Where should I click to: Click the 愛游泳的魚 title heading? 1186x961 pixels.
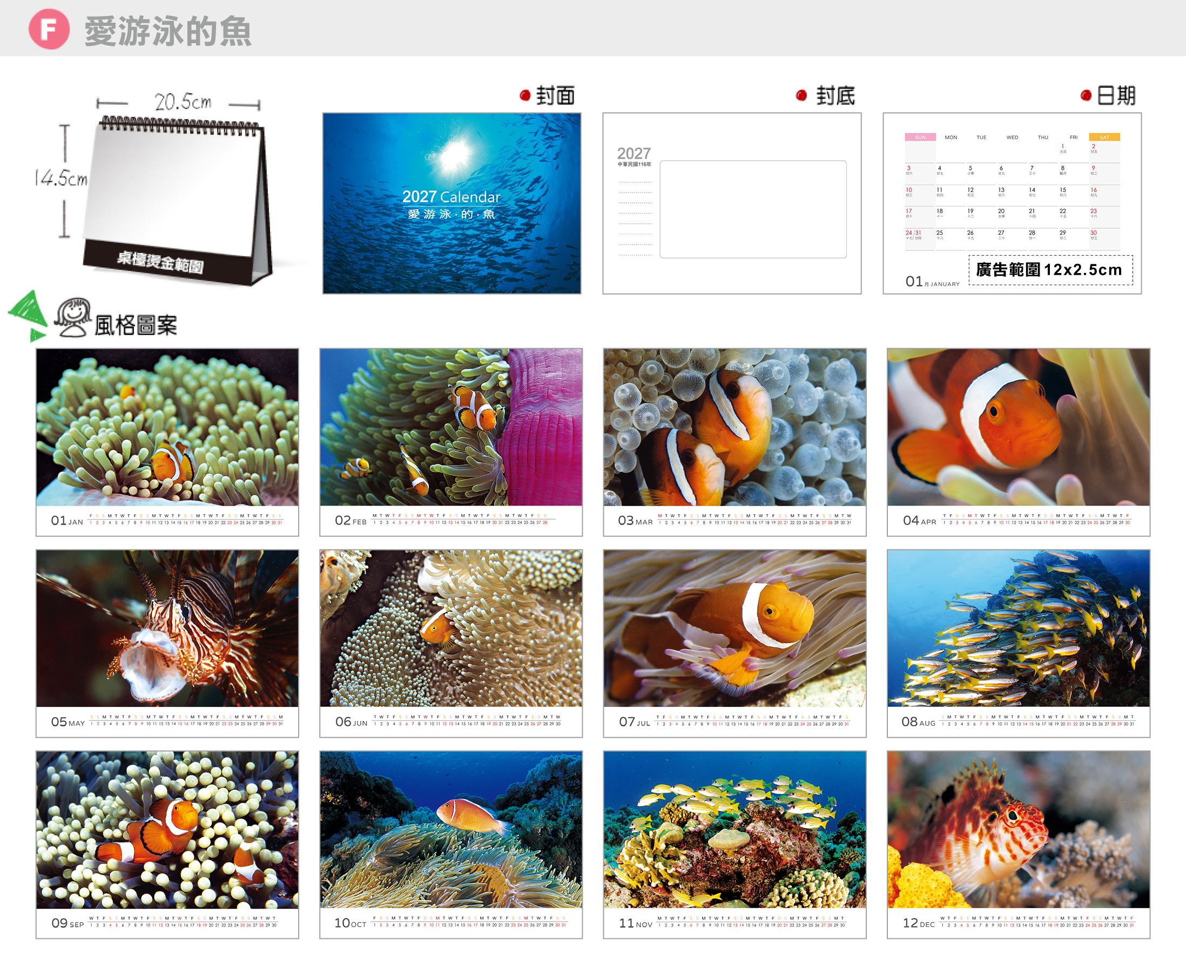[168, 31]
